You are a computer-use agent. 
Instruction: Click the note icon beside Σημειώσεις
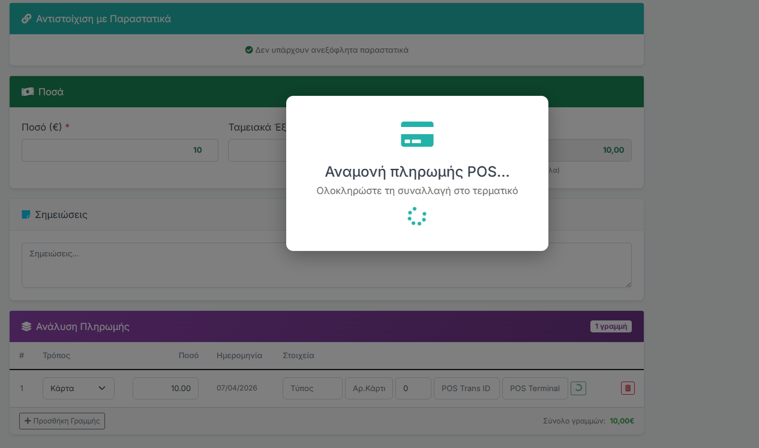[26, 214]
